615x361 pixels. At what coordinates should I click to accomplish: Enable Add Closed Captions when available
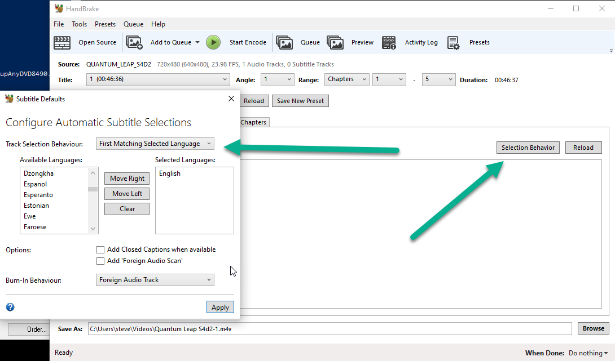[x=100, y=249]
